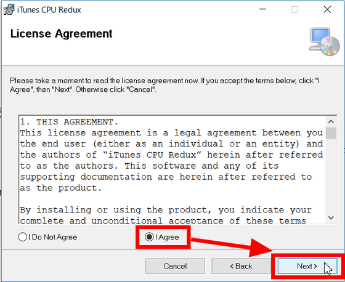Viewport: 345px width, 282px height.
Task: Click the License Agreement heading
Action: [61, 34]
